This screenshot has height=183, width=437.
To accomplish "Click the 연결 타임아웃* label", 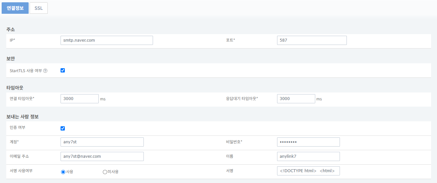I will [x=22, y=98].
